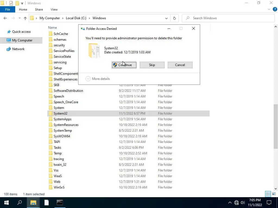The image size is (278, 208).
Task: Switch to Large icons view layout
Action: coord(274,194)
